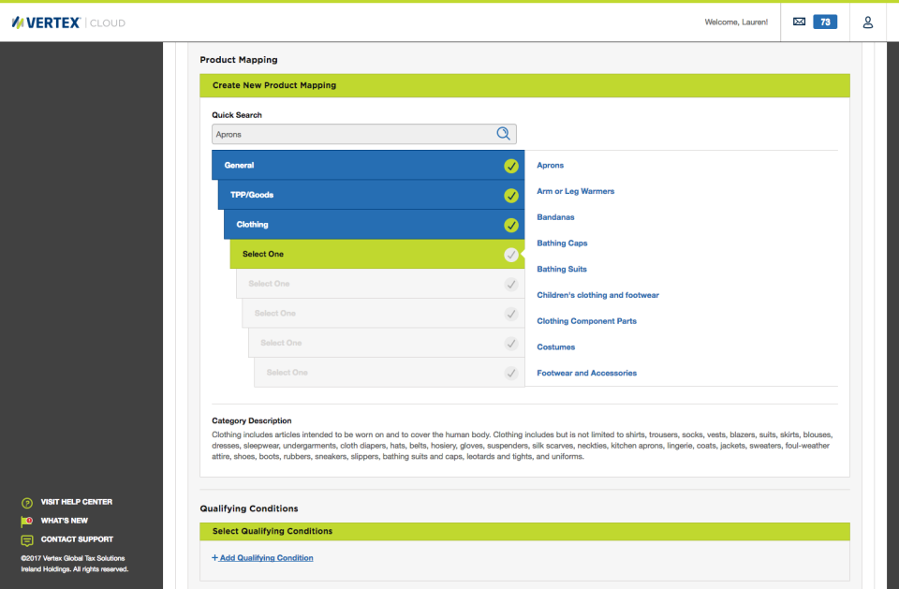899x589 pixels.
Task: Click the Help Center question mark icon
Action: click(x=27, y=503)
